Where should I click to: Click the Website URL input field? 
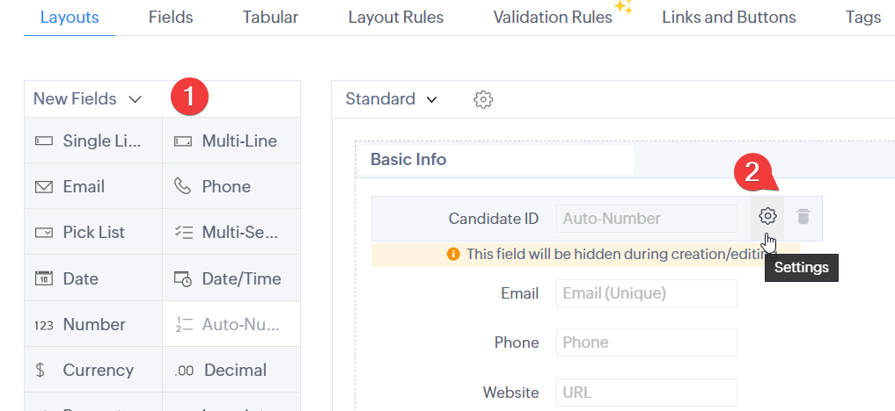click(646, 393)
